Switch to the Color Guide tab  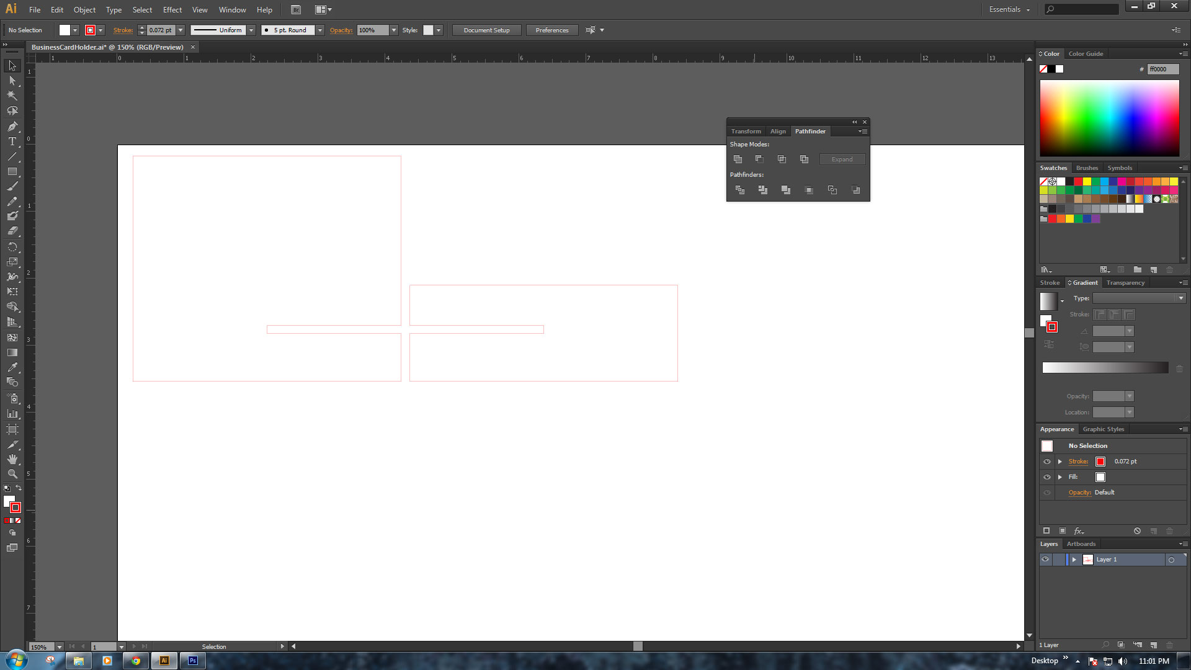click(x=1086, y=53)
